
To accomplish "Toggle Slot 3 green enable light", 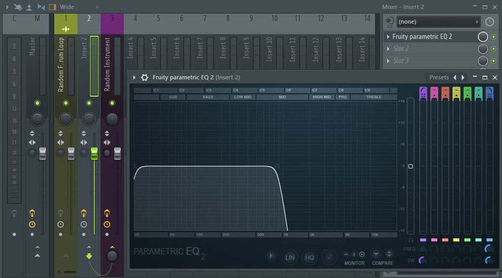I will [493, 61].
